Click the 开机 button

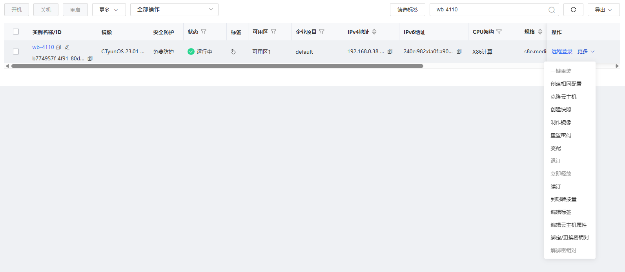click(16, 10)
